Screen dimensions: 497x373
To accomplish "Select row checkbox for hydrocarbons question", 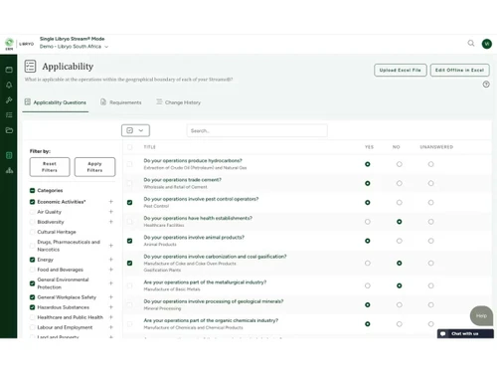I will pyautogui.click(x=129, y=164).
